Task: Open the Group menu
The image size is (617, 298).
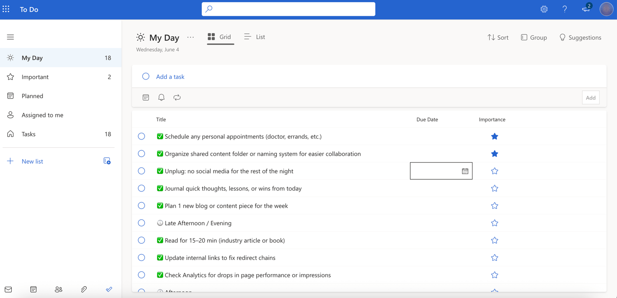Action: [534, 37]
